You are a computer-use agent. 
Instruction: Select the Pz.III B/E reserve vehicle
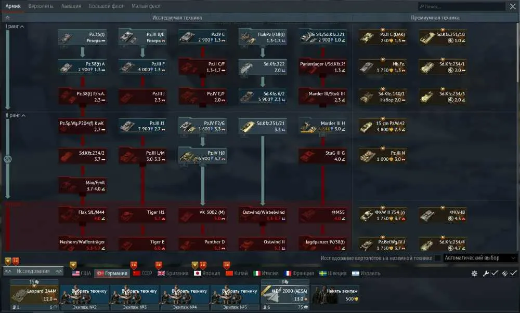click(142, 37)
